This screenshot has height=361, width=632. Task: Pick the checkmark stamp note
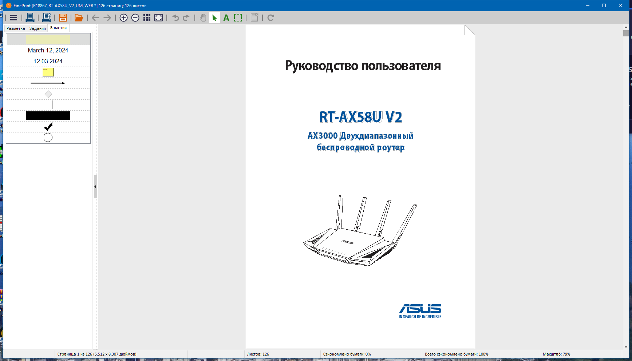pos(48,127)
